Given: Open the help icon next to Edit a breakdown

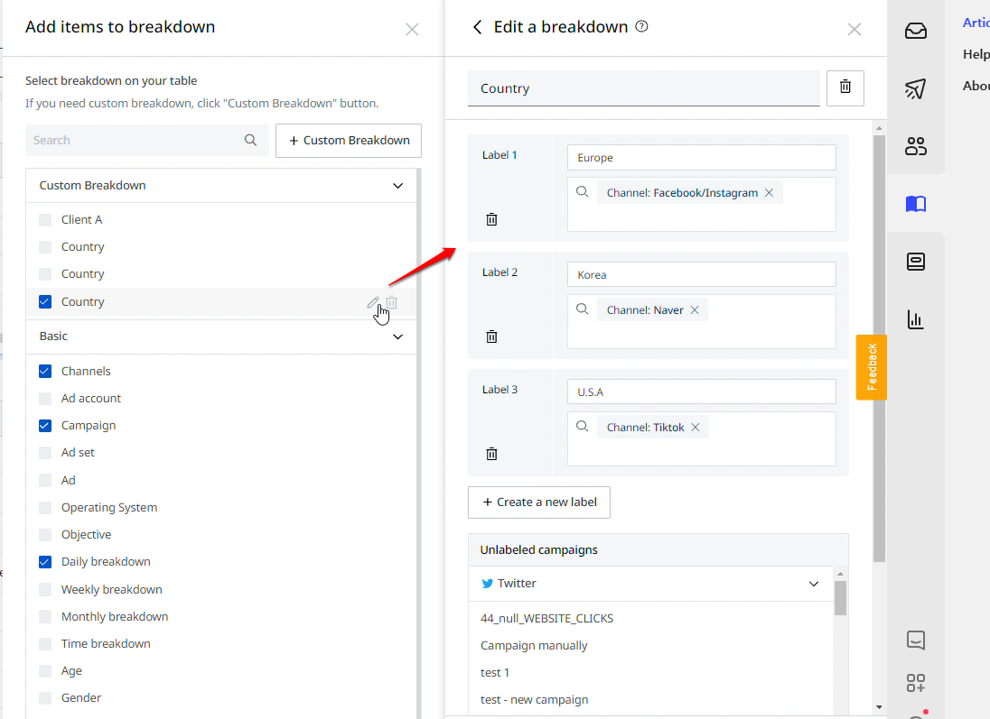Looking at the screenshot, I should 641,26.
